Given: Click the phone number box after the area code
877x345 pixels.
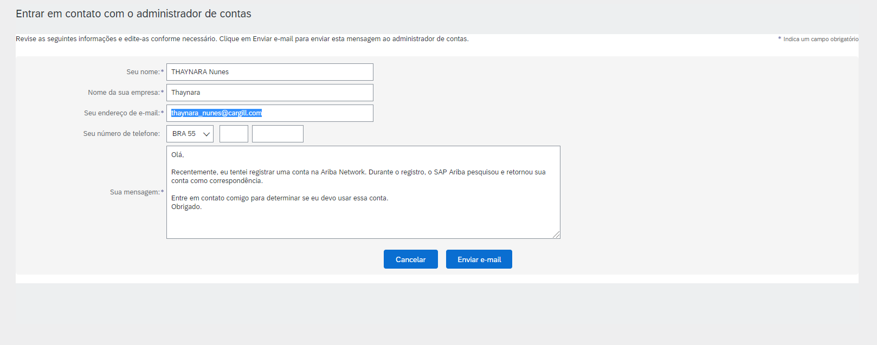Looking at the screenshot, I should [278, 134].
